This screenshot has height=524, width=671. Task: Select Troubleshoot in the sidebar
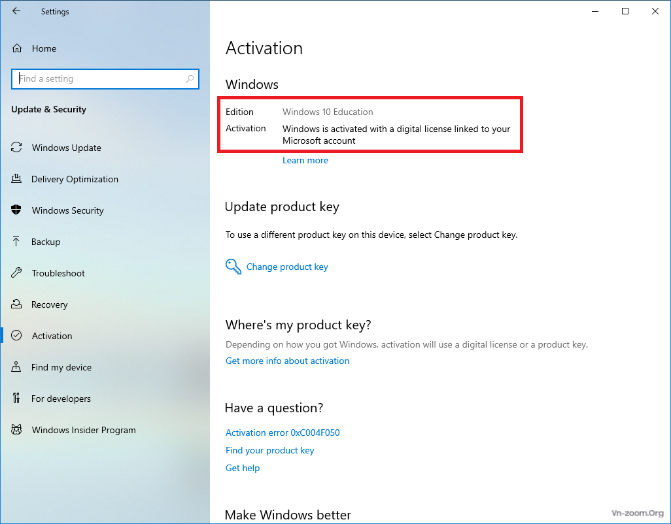pos(105,273)
